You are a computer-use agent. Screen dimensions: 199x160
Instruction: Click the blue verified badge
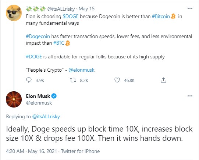[x=54, y=96]
